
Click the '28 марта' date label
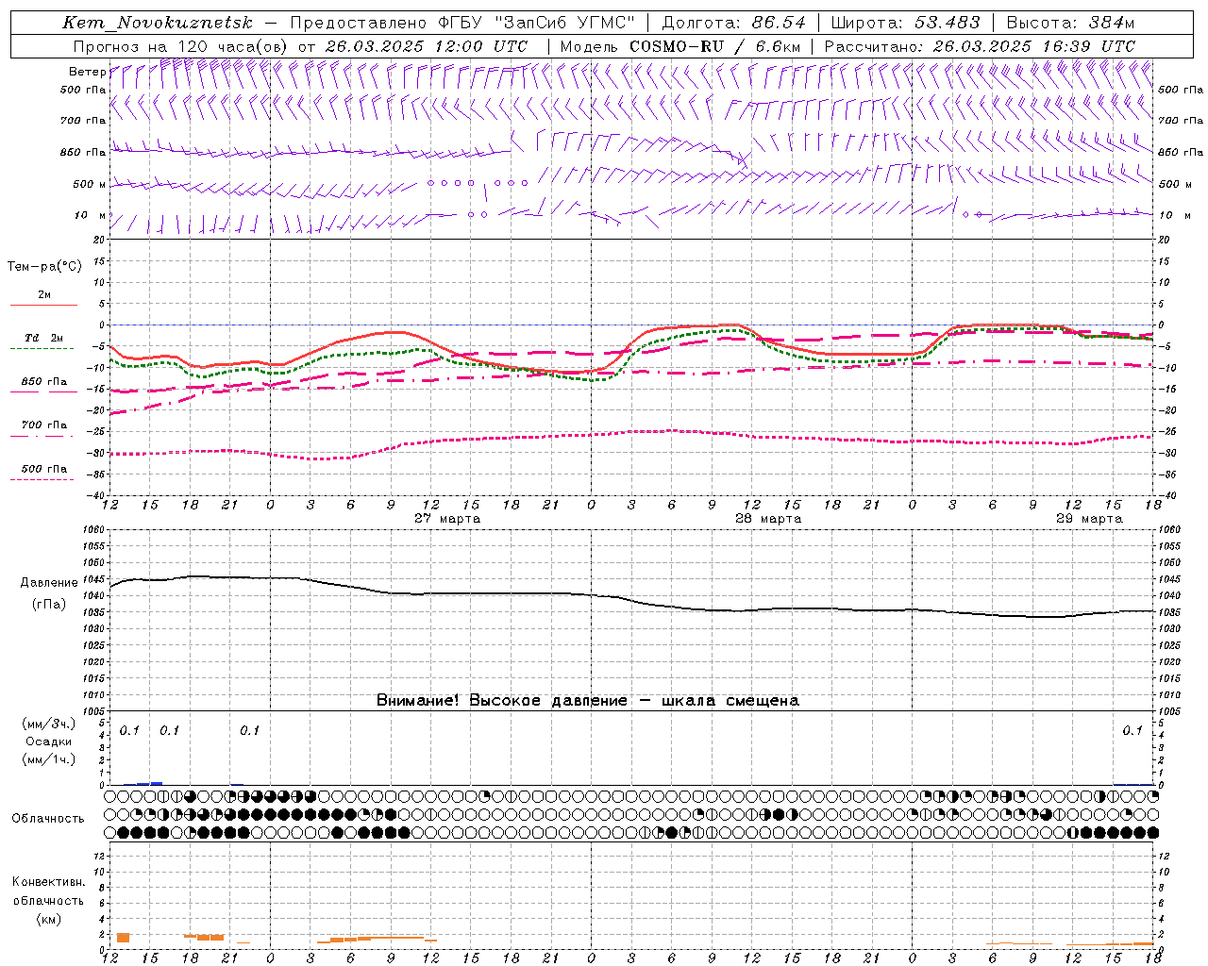click(768, 519)
